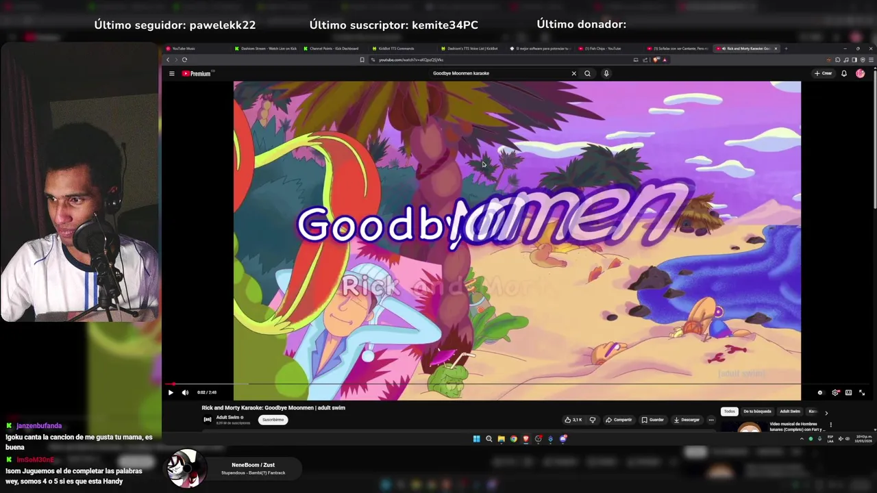
Task: Open Brave browser taskbar icon
Action: pos(526,439)
